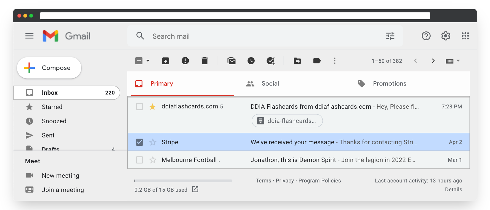Show search options in search bar
The image size is (490, 210).
point(390,36)
